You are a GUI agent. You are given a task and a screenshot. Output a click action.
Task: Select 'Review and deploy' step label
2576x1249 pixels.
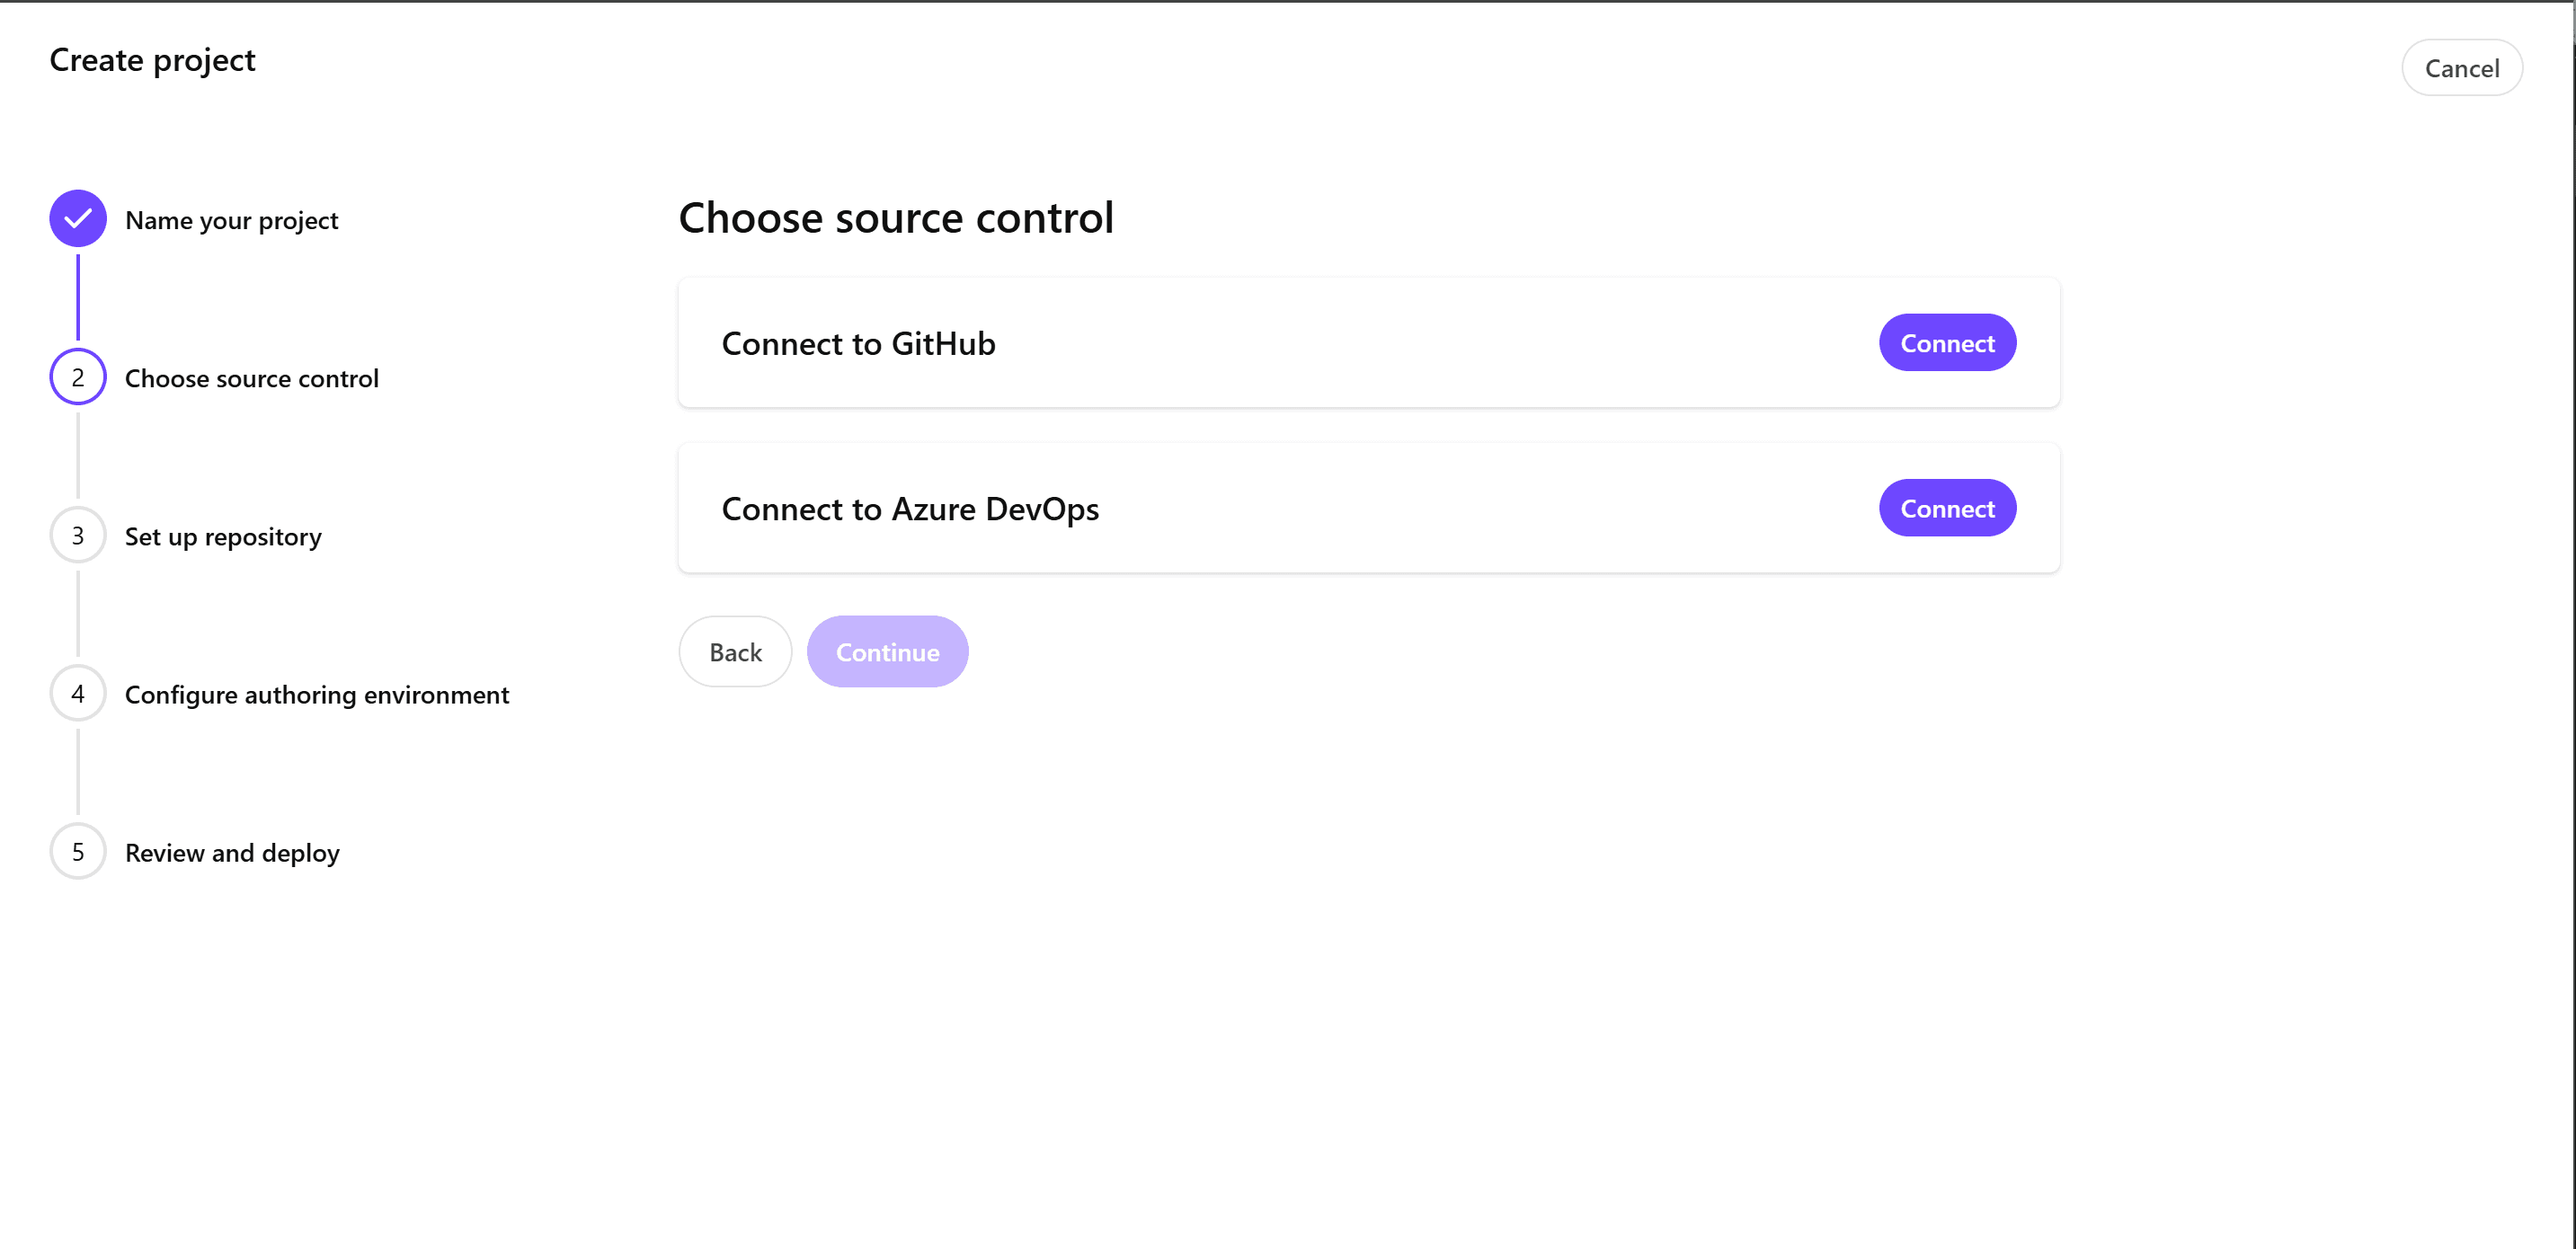[x=232, y=853]
